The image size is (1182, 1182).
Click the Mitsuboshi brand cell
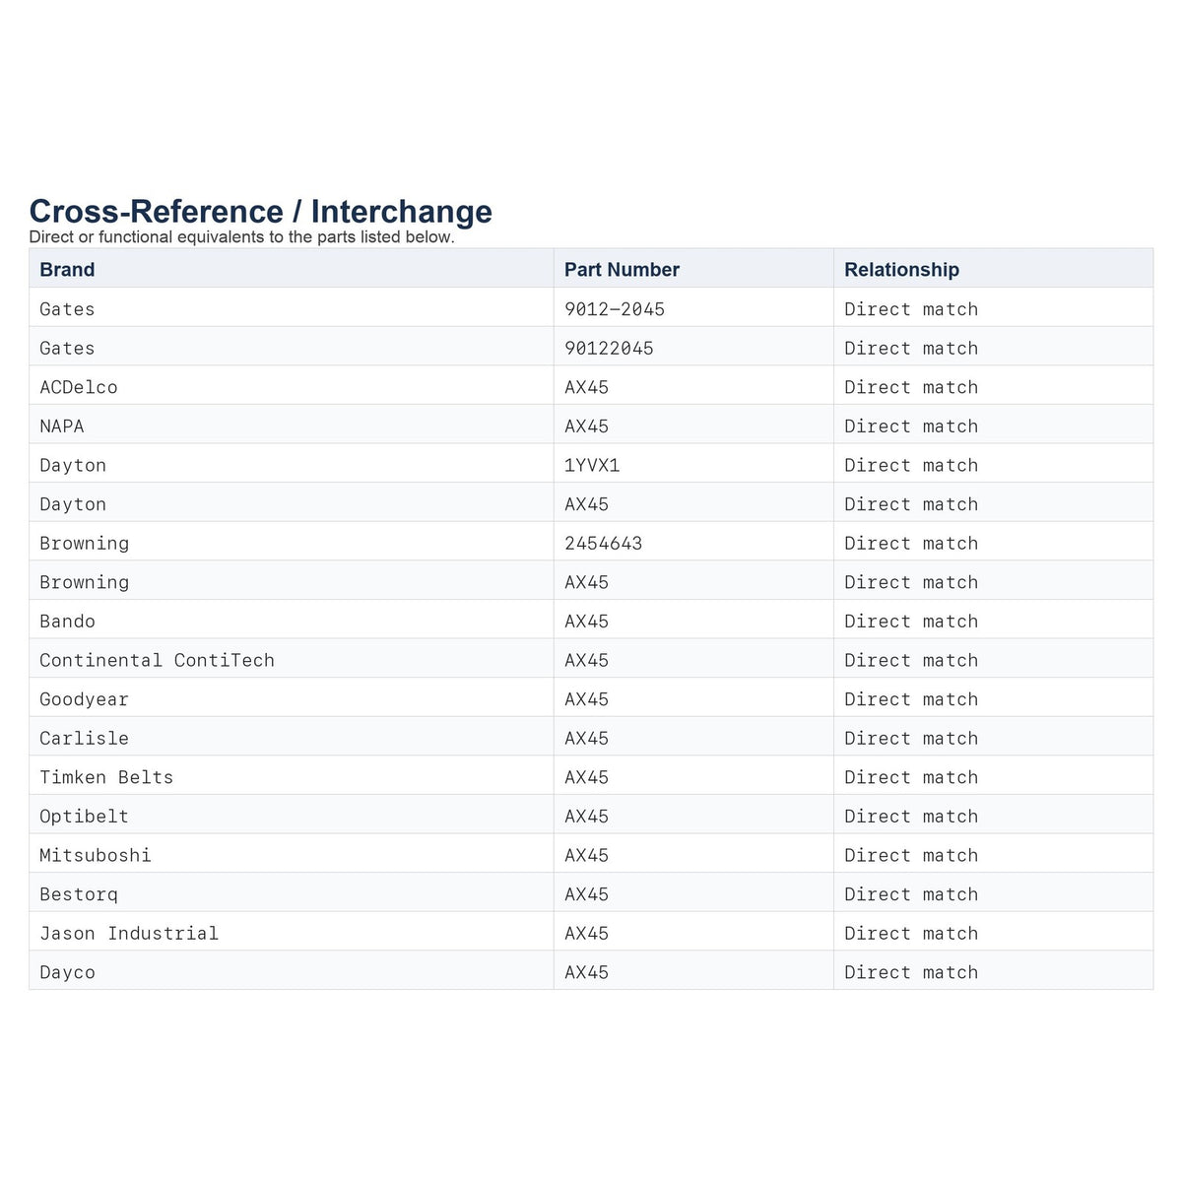pos(292,855)
